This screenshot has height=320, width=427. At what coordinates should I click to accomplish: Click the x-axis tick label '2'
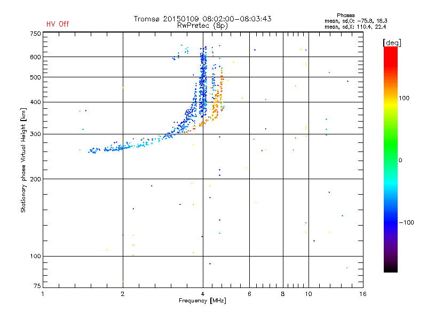(123, 294)
